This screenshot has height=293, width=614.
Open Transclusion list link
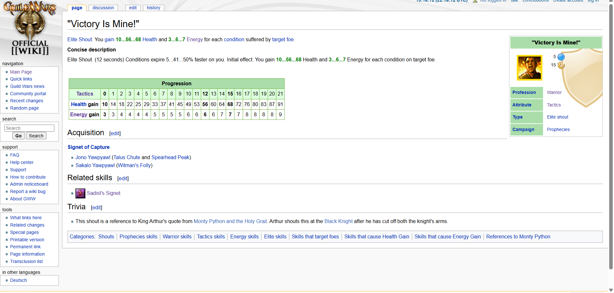point(26,261)
